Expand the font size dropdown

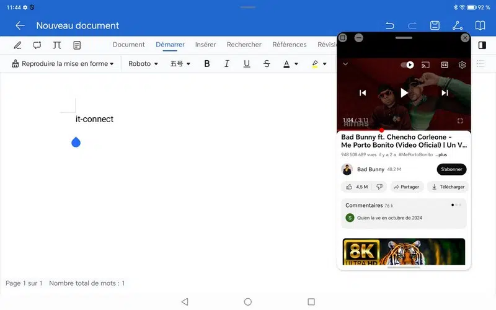(x=180, y=64)
